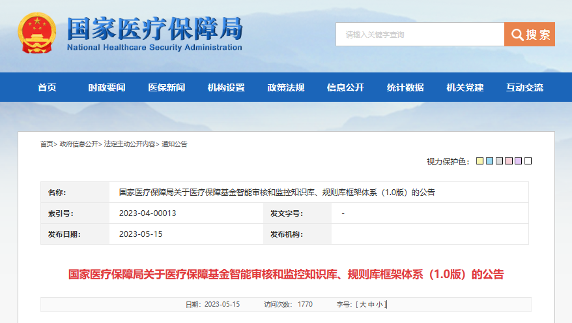Image resolution: width=572 pixels, height=323 pixels.
Task: Expand the 政策法规 menu
Action: click(285, 87)
